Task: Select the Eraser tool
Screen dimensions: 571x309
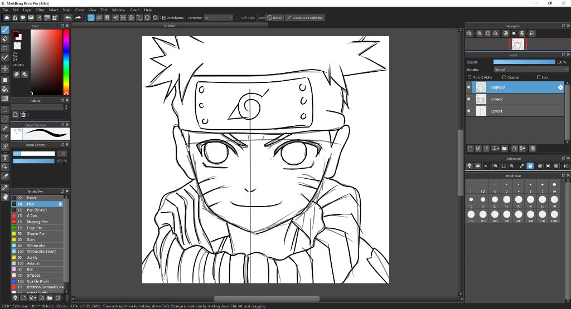Action: (5, 39)
